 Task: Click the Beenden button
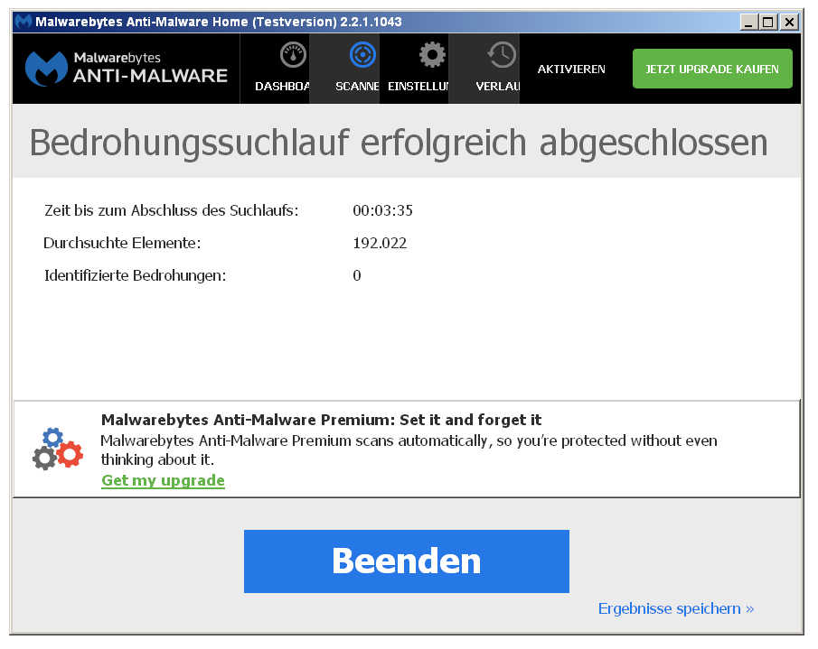coord(407,561)
